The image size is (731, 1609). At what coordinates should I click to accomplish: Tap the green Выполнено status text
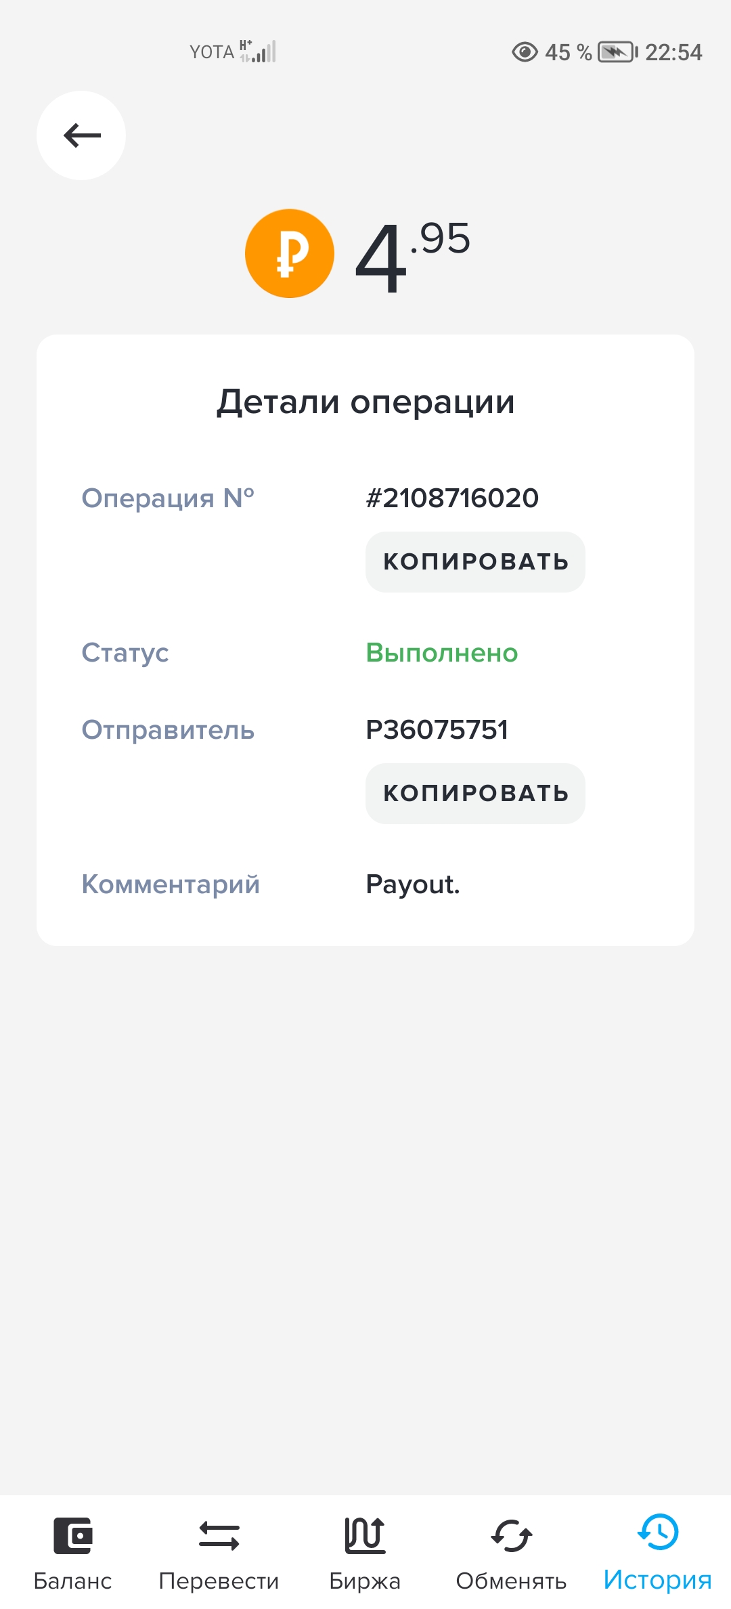point(442,653)
